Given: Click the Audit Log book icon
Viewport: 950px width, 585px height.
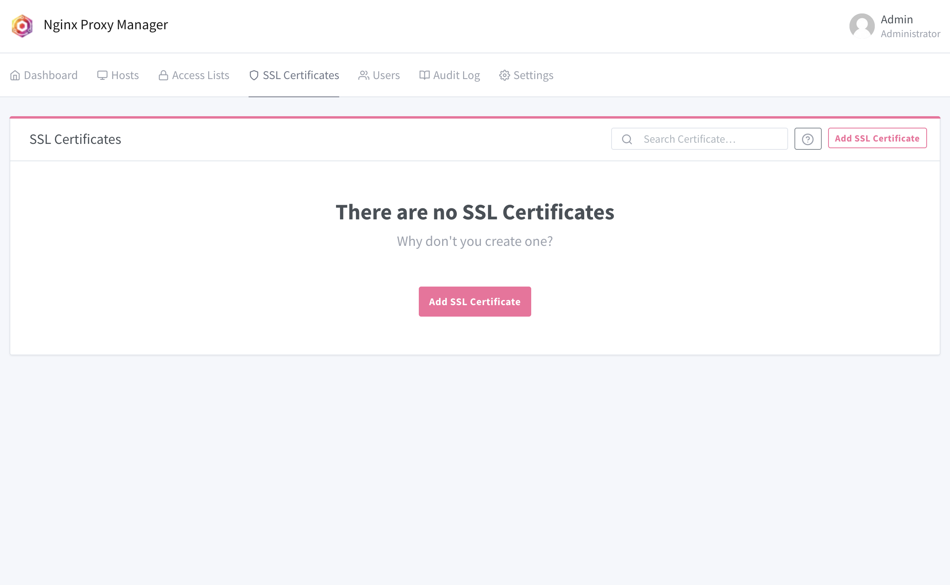Looking at the screenshot, I should (x=424, y=75).
